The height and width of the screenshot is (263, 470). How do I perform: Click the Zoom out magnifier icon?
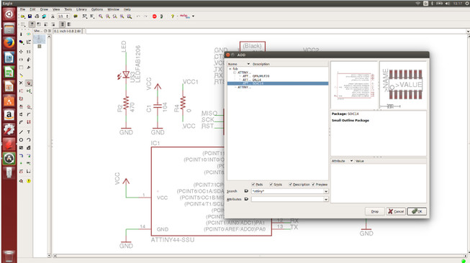(115, 16)
